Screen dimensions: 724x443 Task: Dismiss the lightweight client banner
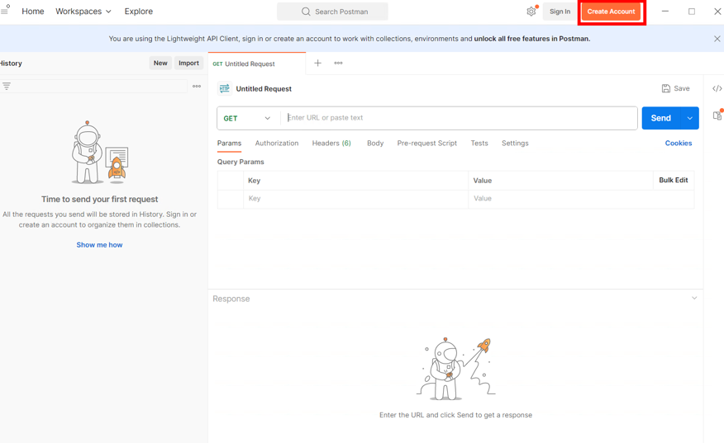(x=717, y=39)
